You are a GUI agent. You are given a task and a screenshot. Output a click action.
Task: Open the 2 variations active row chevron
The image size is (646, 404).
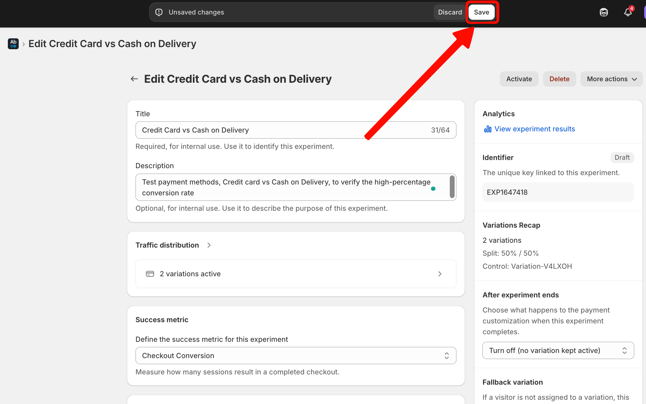(440, 274)
